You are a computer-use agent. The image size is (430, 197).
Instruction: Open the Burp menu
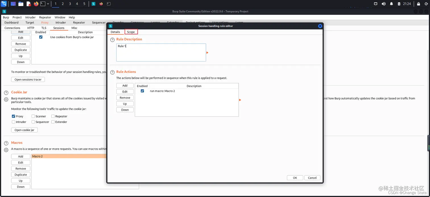(x=6, y=17)
